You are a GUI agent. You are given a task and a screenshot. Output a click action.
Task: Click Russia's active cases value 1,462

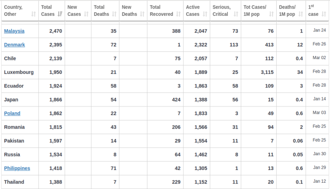pos(201,155)
